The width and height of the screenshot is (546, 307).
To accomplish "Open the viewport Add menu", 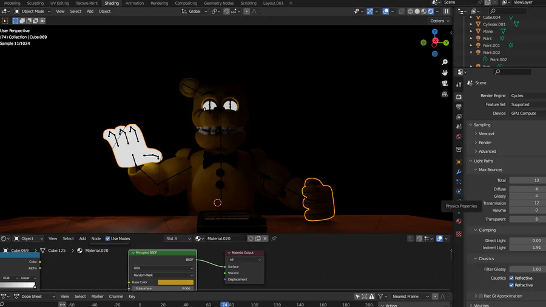I will (x=90, y=11).
